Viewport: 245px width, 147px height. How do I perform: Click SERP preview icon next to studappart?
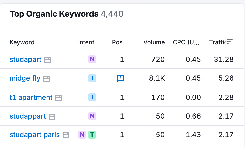pyautogui.click(x=51, y=116)
